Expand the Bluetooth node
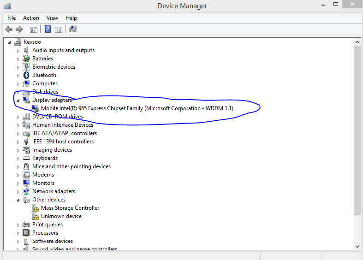This screenshot has width=363, height=260. [x=18, y=76]
